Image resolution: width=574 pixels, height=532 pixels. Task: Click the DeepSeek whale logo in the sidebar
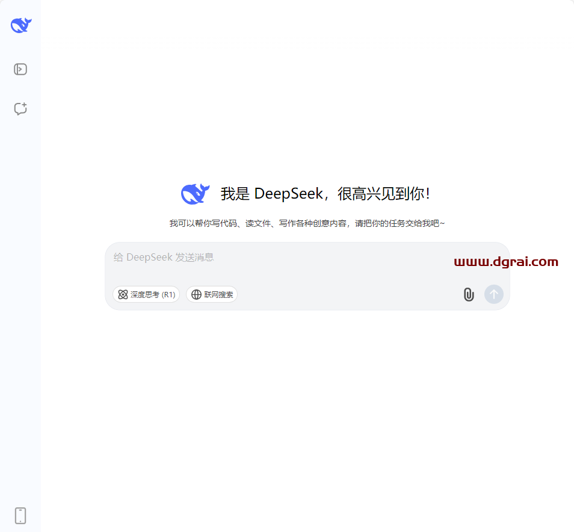tap(20, 25)
